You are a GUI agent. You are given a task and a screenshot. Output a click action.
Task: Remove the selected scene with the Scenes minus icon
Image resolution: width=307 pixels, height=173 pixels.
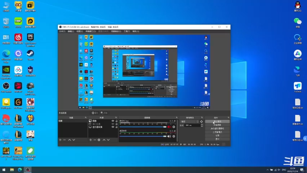pyautogui.click(x=64, y=140)
